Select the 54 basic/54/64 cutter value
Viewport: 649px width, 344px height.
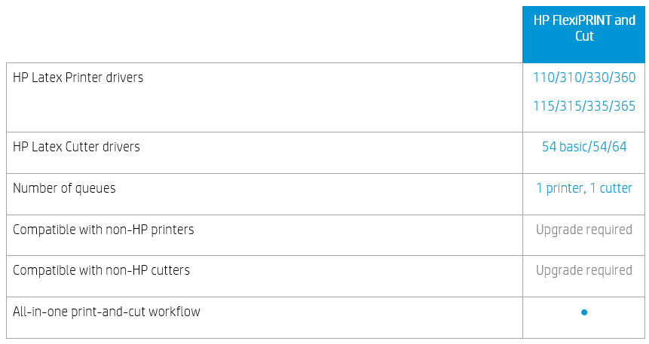coord(584,146)
